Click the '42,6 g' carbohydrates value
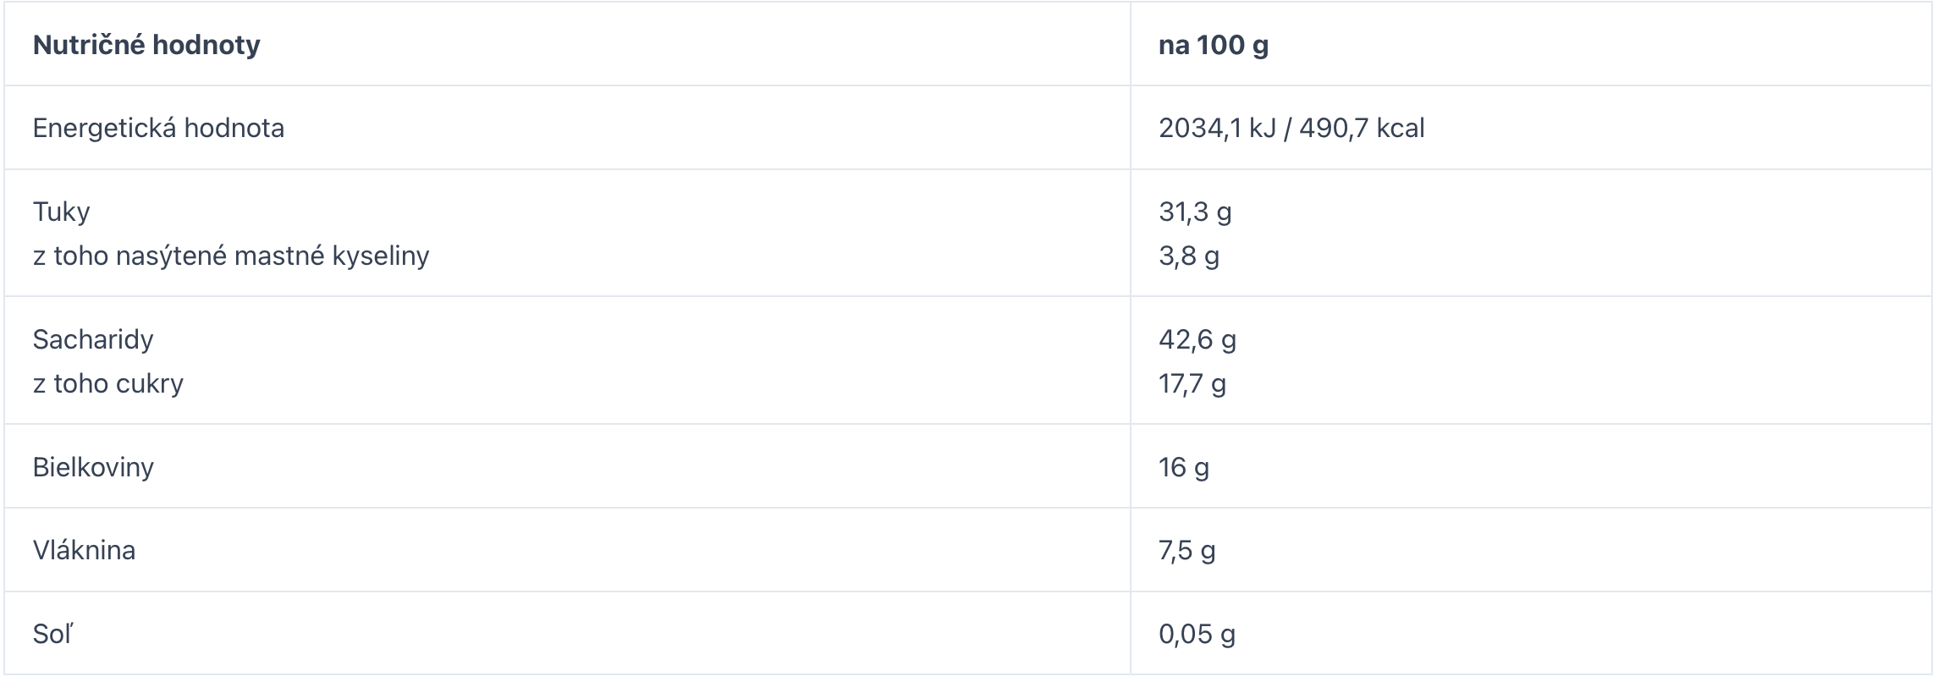Screen dimensions: 1938x682 [x=1197, y=339]
